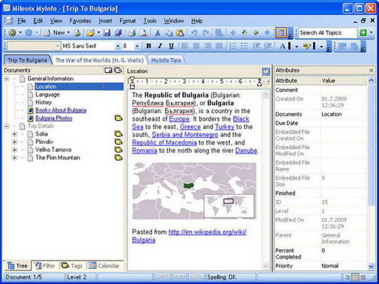Follow the Serbia and Montenegro link
The image size is (379, 284).
pyautogui.click(x=185, y=135)
